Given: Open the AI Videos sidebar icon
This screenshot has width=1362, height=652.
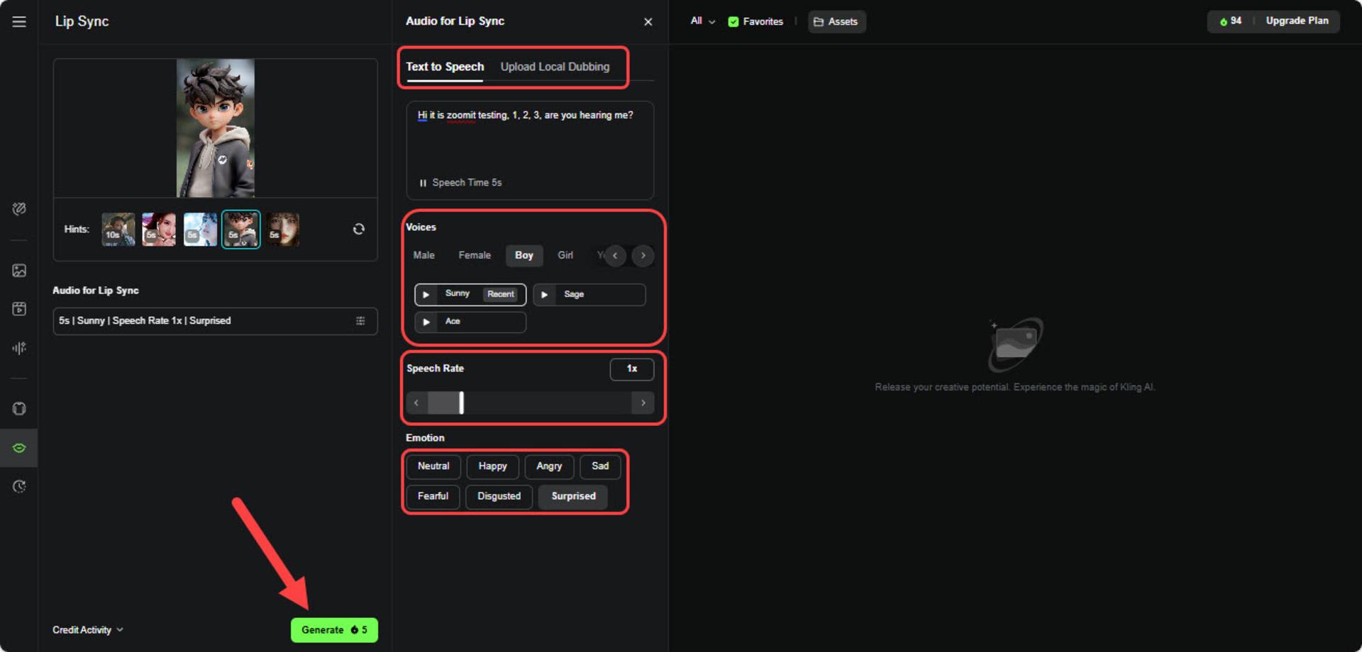Looking at the screenshot, I should [x=19, y=309].
